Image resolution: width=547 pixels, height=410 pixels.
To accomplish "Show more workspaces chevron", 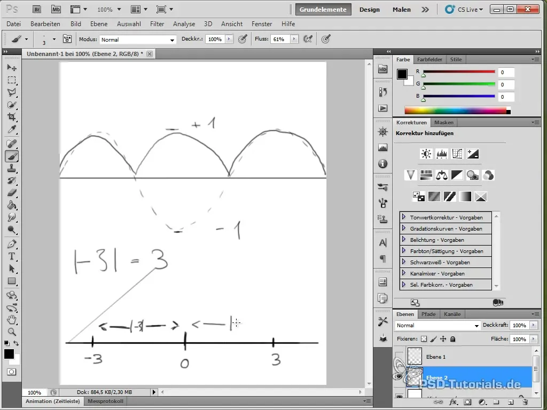I will pos(425,10).
